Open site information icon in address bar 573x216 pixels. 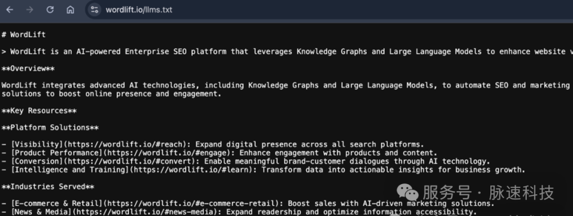[94, 10]
